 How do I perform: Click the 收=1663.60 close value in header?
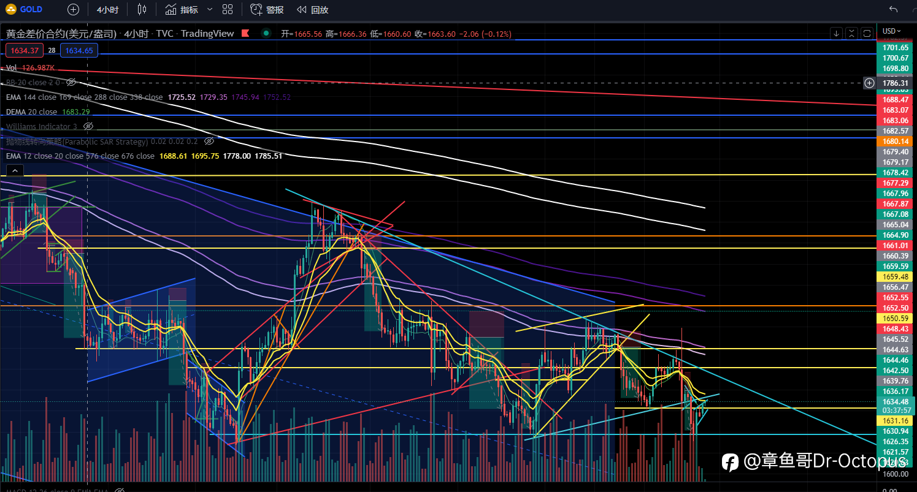tap(435, 34)
